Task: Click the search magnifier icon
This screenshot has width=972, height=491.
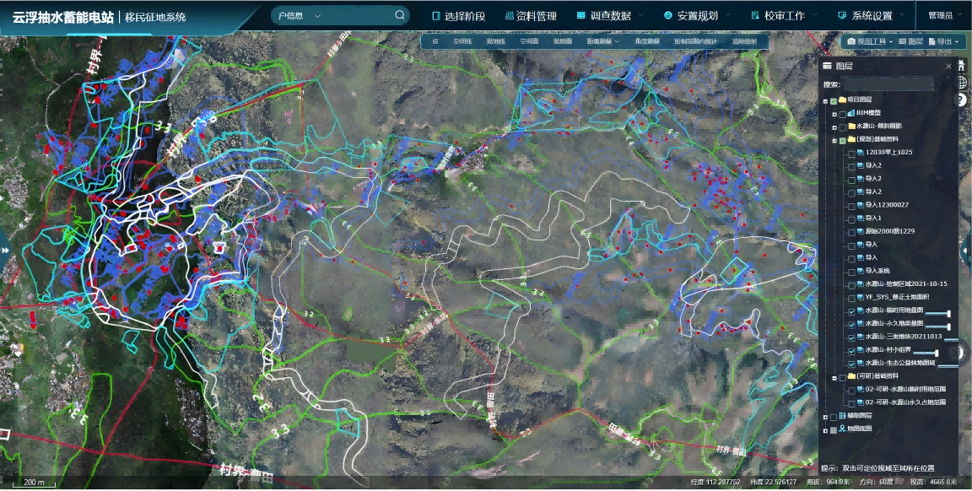Action: click(x=400, y=15)
